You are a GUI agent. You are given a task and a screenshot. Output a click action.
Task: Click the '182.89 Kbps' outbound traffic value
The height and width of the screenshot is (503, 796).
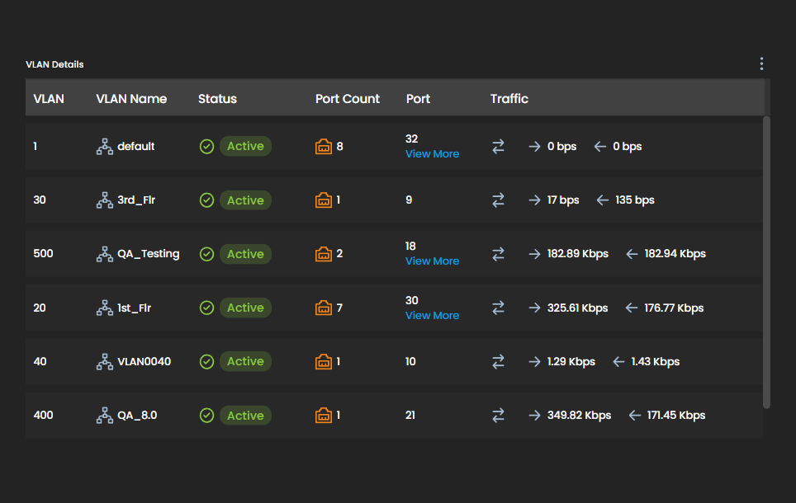tap(578, 254)
